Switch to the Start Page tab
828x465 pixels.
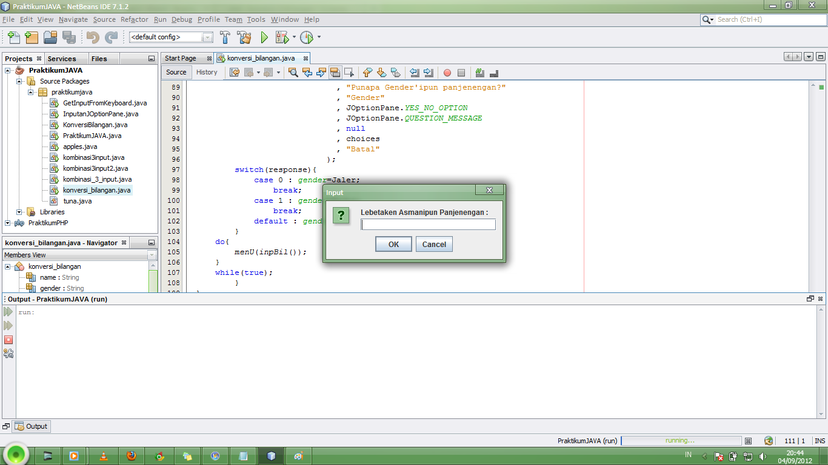click(x=181, y=58)
